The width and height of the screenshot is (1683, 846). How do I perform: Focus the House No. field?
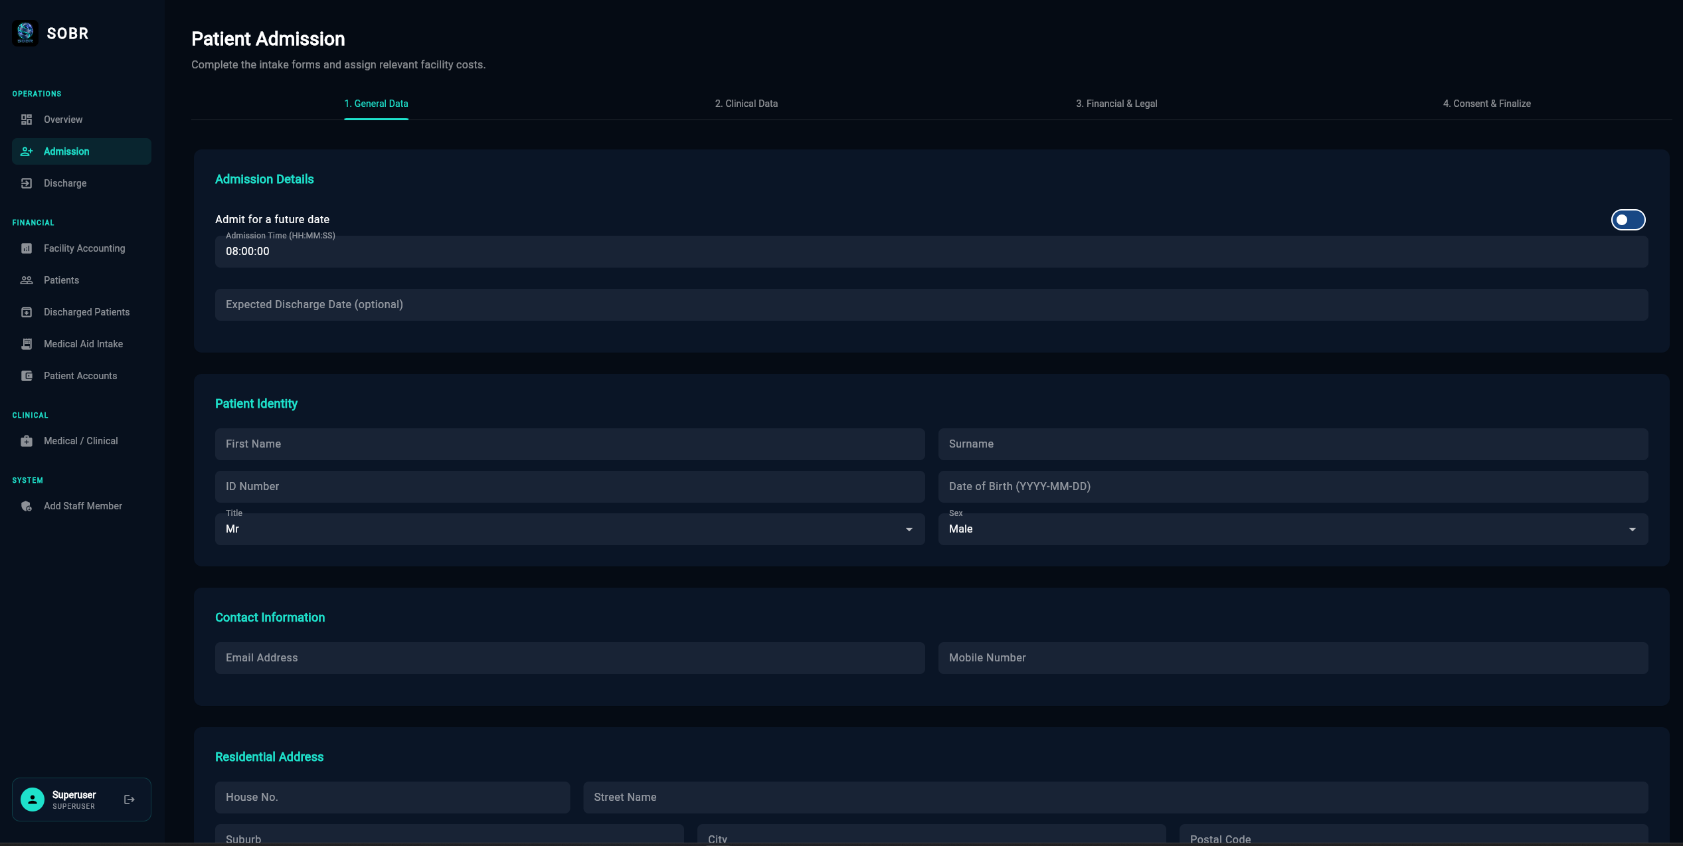click(x=393, y=798)
